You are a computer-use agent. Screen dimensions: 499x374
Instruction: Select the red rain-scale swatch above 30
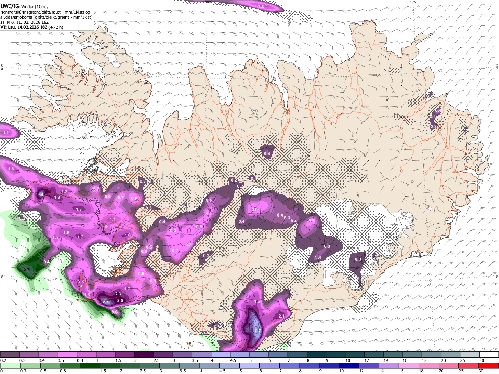pyautogui.click(x=489, y=365)
